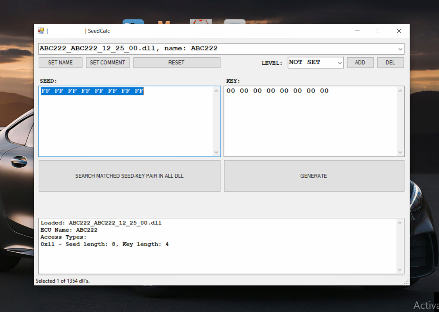Click the SeedCalc app icon in title bar
439x312 pixels.
(x=41, y=31)
